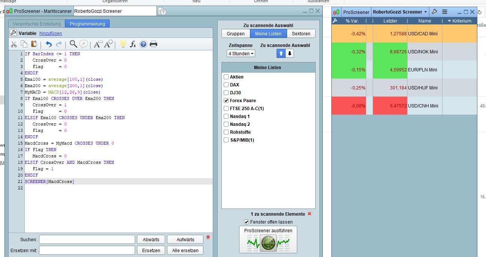Open the 4 Stunden timeframe dropdown
The image size is (486, 257).
[241, 54]
